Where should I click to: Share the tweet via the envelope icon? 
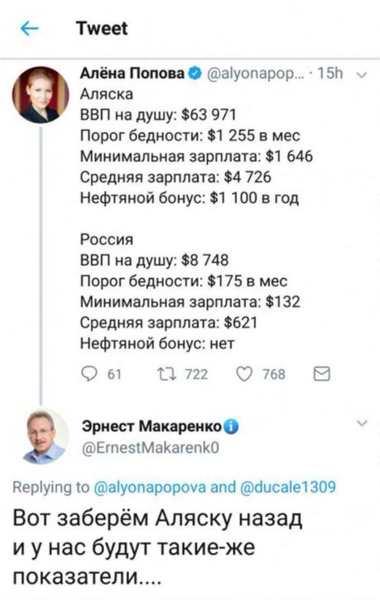[x=321, y=373]
